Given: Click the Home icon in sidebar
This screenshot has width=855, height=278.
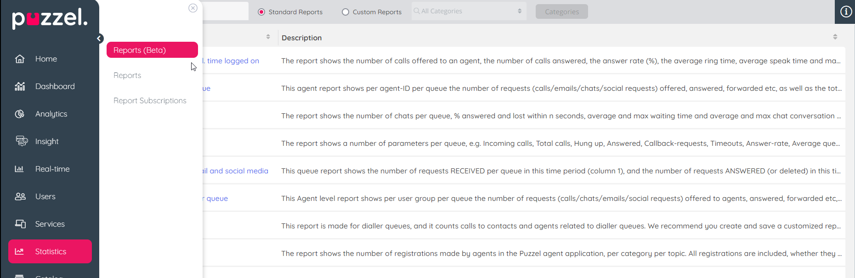Looking at the screenshot, I should pos(20,59).
